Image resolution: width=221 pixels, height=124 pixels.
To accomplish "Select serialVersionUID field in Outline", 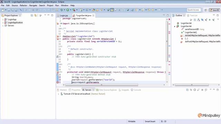I will tap(194, 29).
